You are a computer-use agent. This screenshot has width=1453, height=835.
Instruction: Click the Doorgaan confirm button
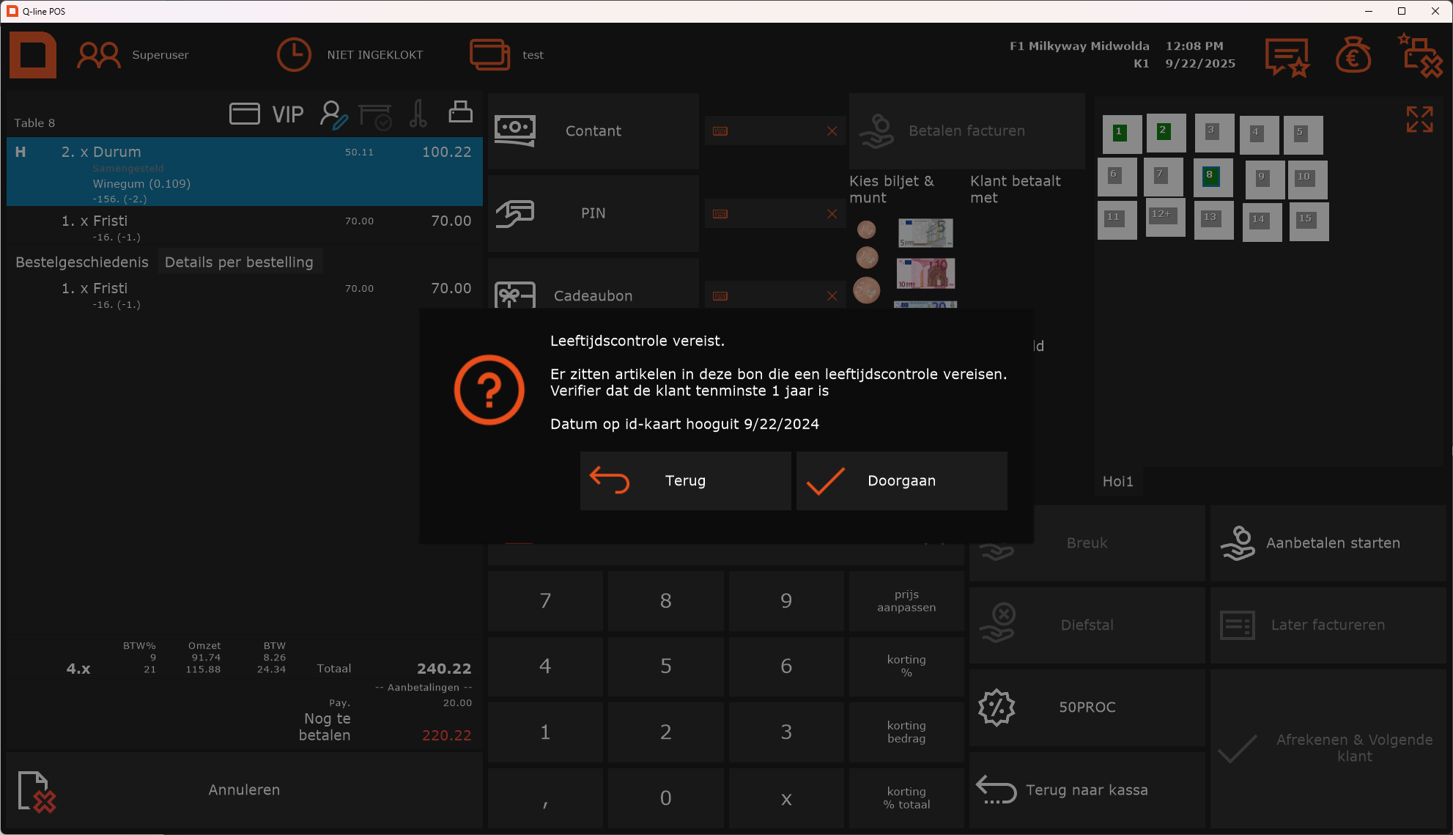tap(901, 481)
